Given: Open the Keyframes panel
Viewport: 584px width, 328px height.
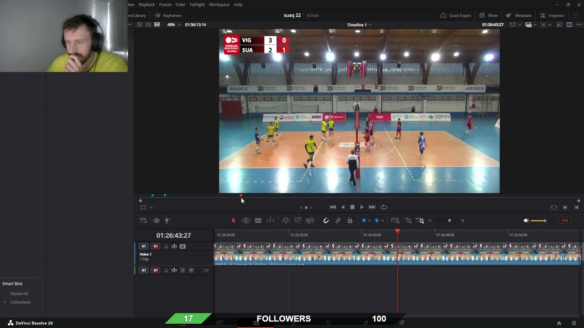Looking at the screenshot, I should [x=167, y=15].
